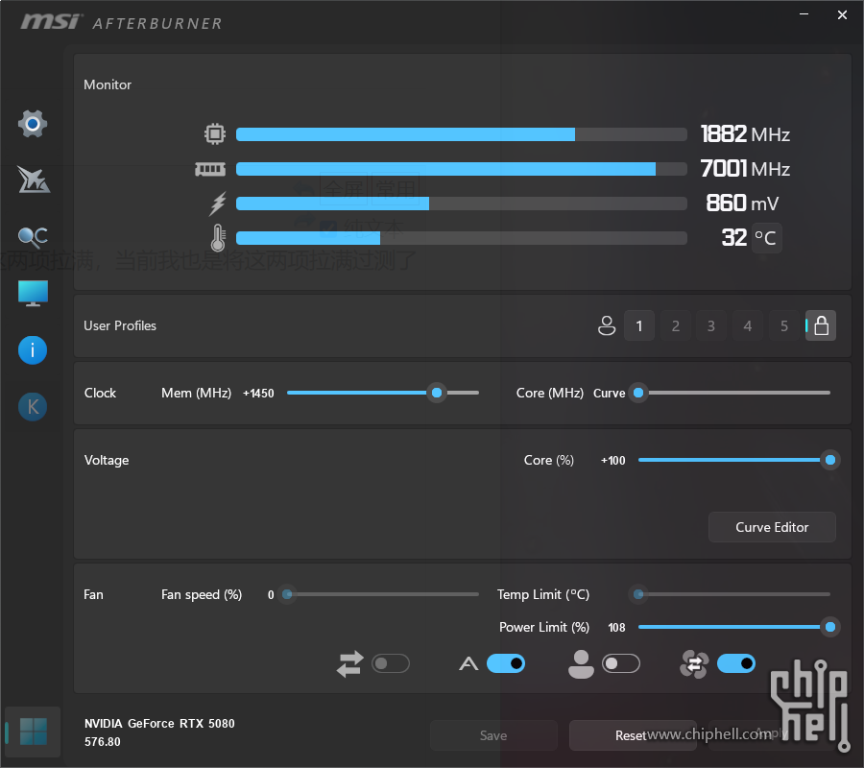Show system information via blue i icon
Image resolution: width=864 pixels, height=768 pixels.
point(33,350)
